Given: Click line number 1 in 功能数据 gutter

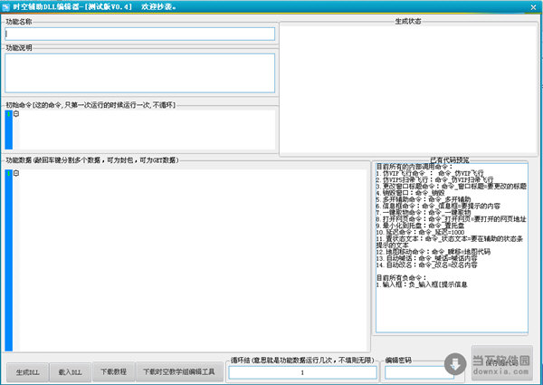Looking at the screenshot, I should (x=8, y=174).
